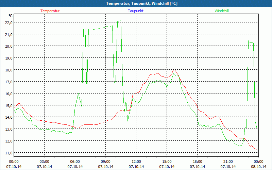Click the 12,0 y-axis value
This screenshot has width=272, height=170.
pyautogui.click(x=9, y=141)
